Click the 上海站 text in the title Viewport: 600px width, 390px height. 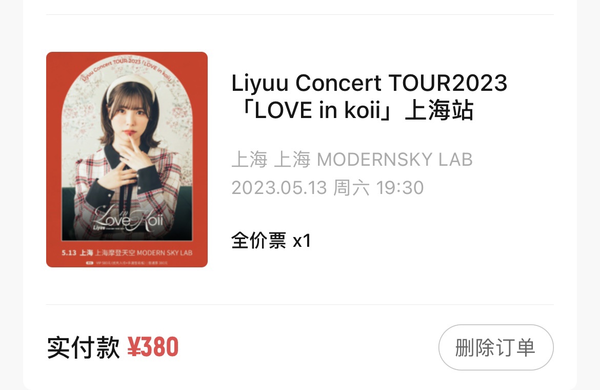(x=439, y=110)
